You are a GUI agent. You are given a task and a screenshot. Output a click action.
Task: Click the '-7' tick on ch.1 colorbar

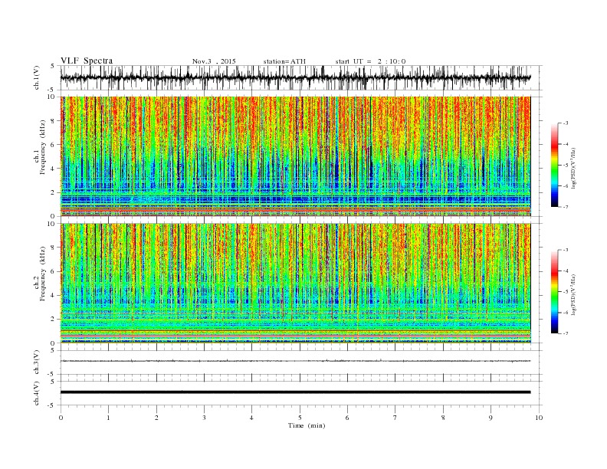point(566,207)
